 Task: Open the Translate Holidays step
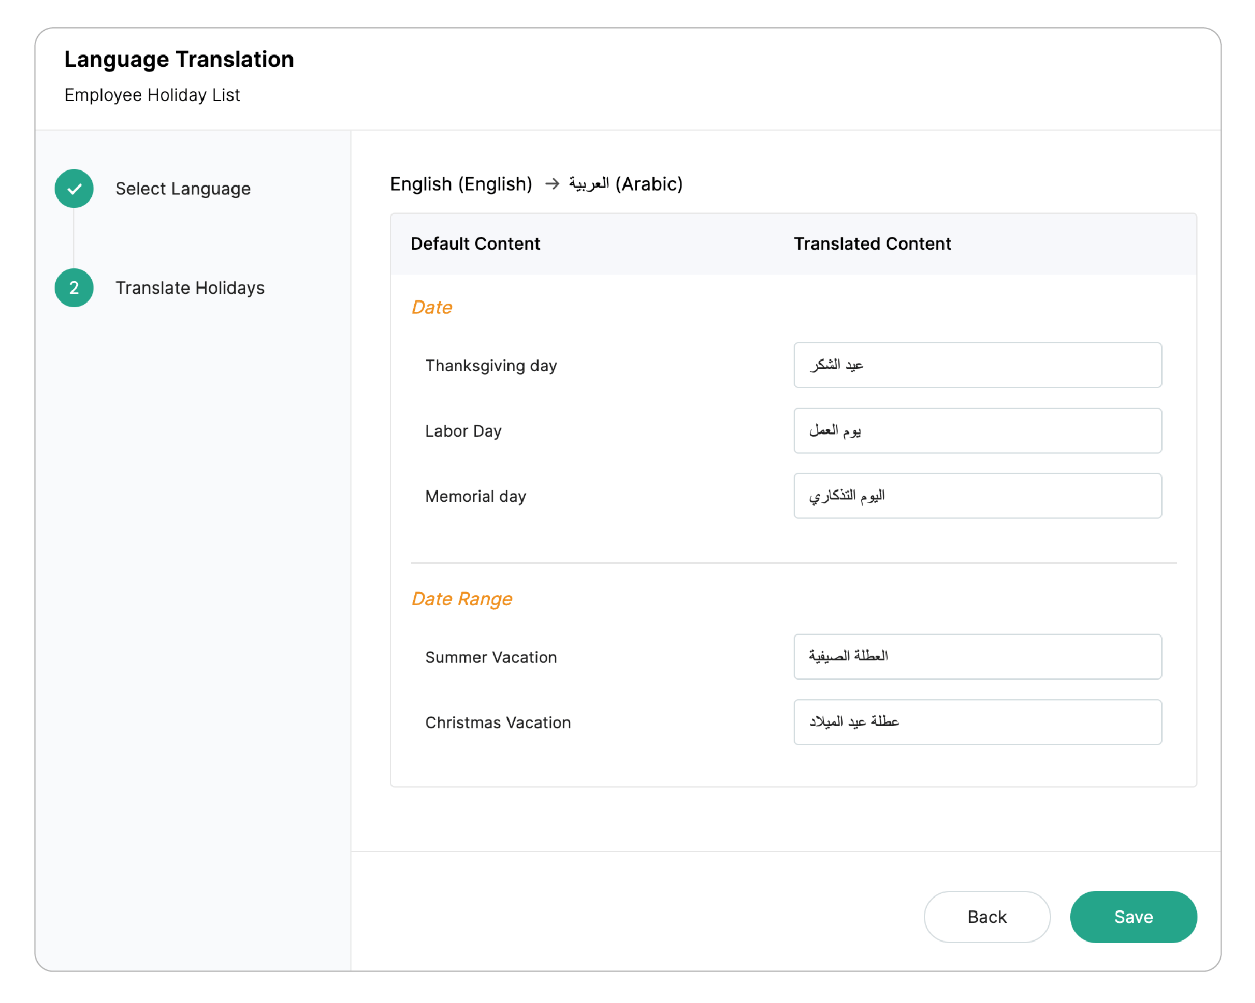click(190, 287)
